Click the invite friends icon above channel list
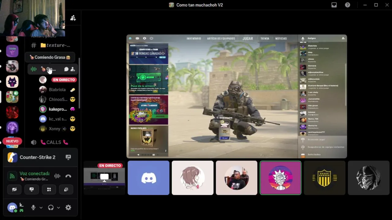392x220 pixels. pyautogui.click(x=73, y=18)
